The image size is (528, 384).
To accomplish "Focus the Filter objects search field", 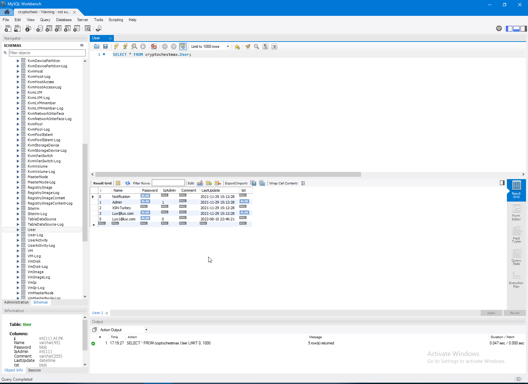I will [x=47, y=53].
